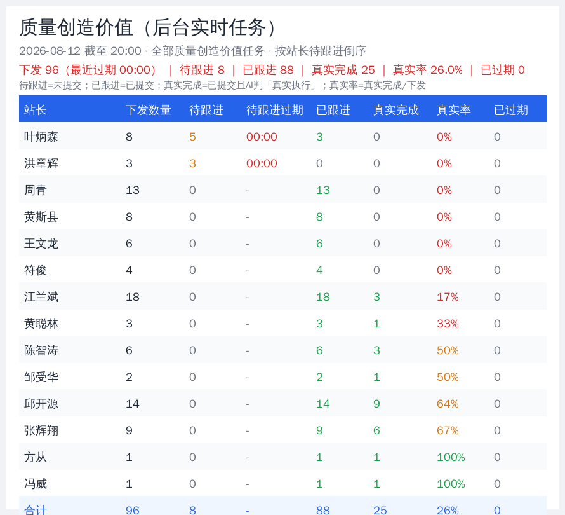Select the name 周青

36,190
